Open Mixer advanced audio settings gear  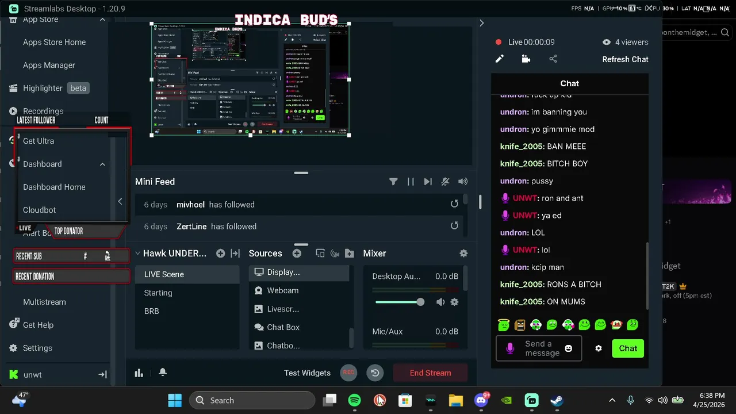pyautogui.click(x=463, y=254)
